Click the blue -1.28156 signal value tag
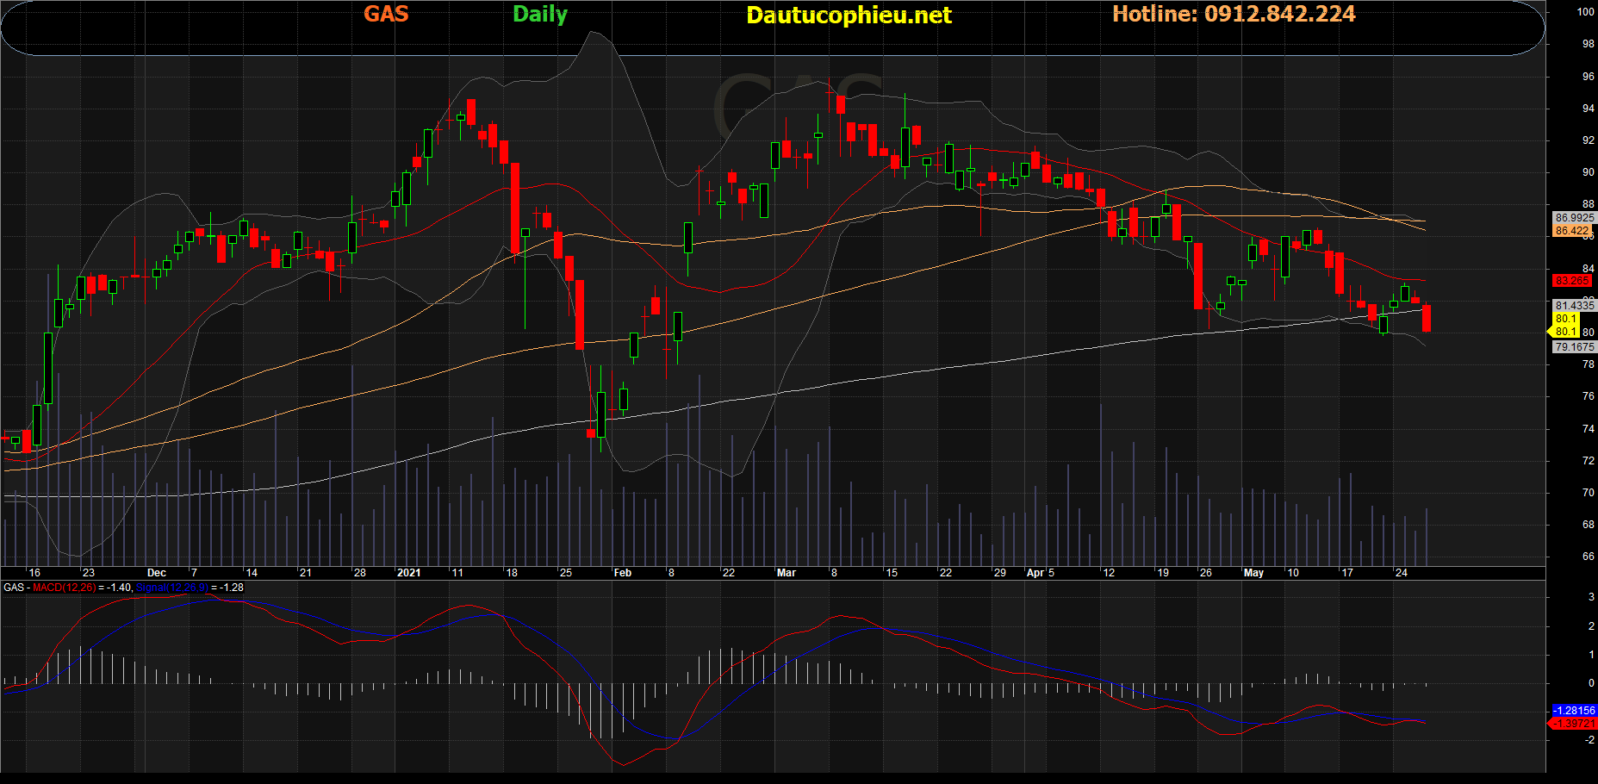 coord(1574,711)
